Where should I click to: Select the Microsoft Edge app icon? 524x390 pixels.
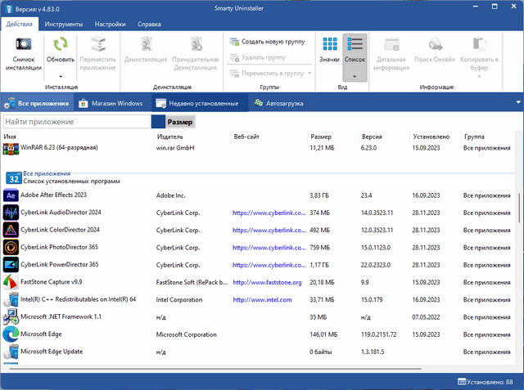pyautogui.click(x=11, y=334)
